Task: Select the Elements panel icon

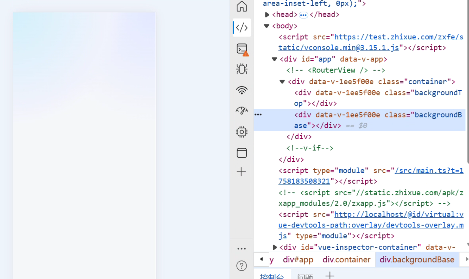Action: pyautogui.click(x=242, y=28)
